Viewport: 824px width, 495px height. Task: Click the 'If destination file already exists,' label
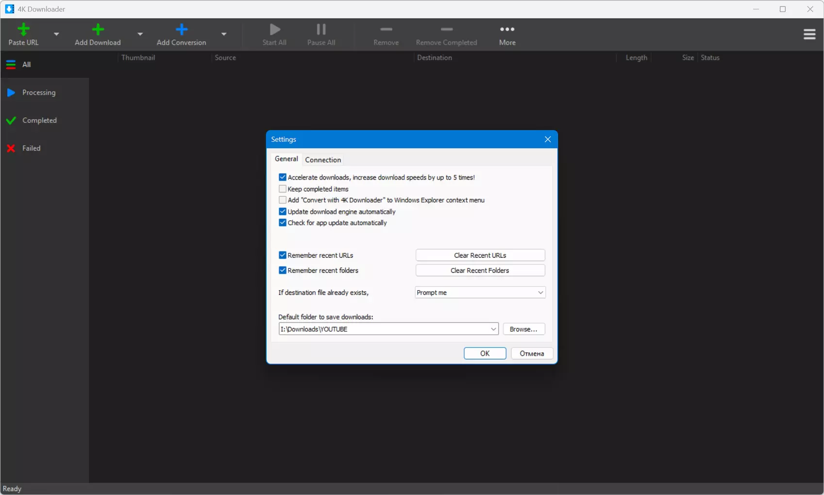click(x=323, y=293)
